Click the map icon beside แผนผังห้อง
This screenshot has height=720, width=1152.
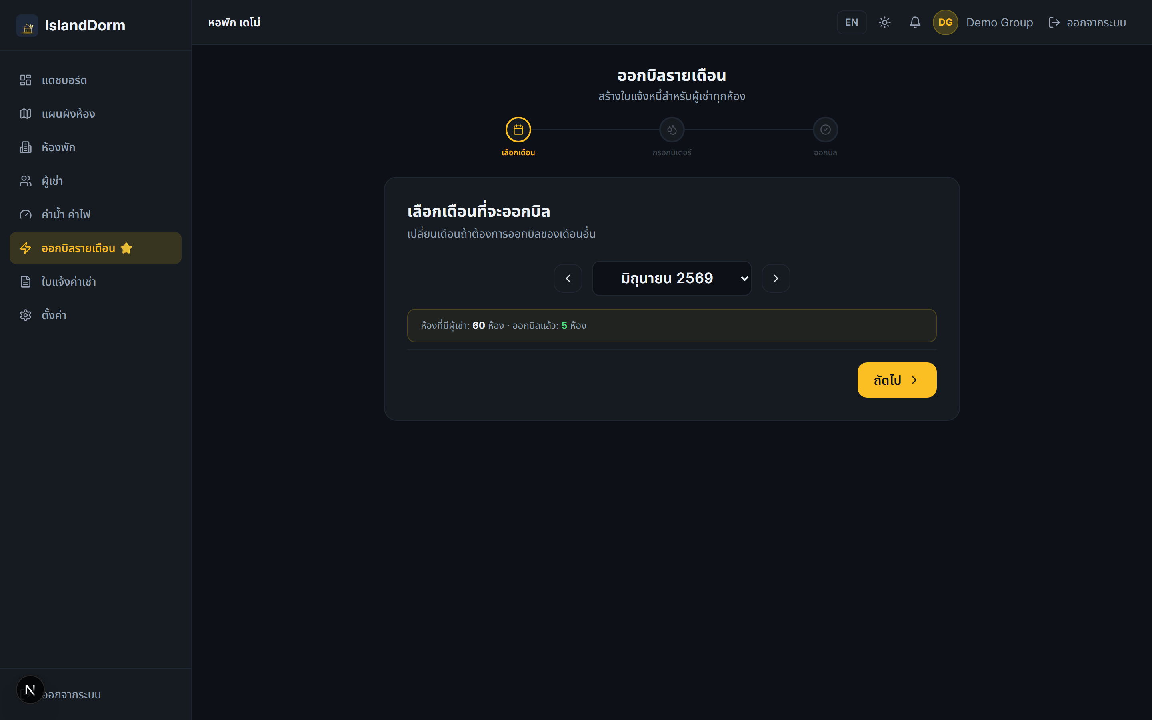tap(26, 114)
